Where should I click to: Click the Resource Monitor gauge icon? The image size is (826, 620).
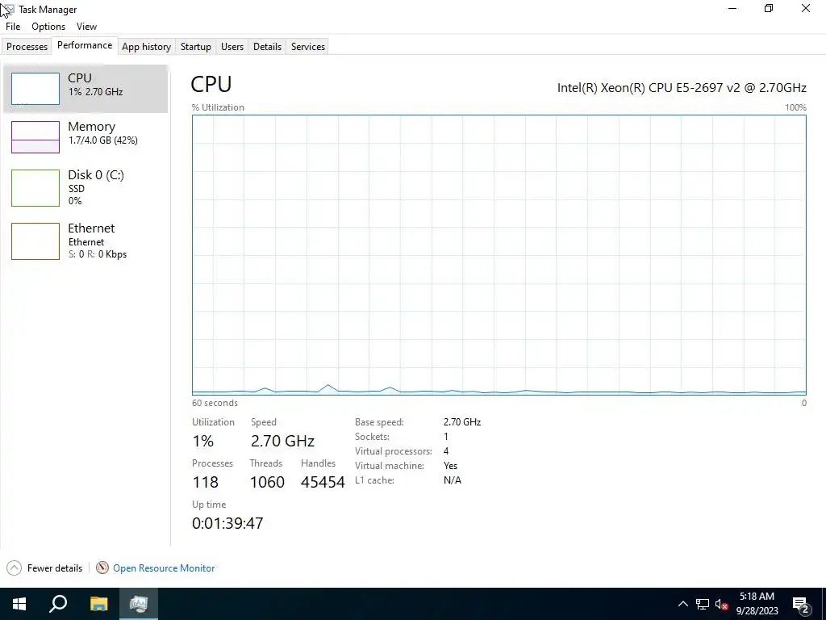point(102,568)
